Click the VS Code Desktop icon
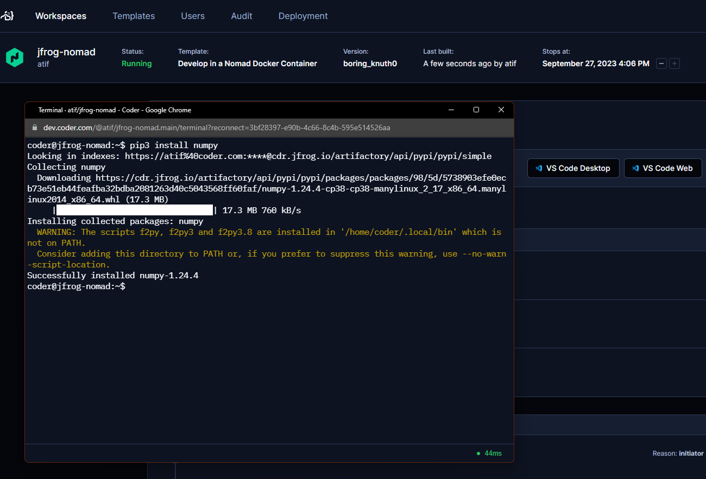Viewport: 706px width, 479px height. point(539,168)
